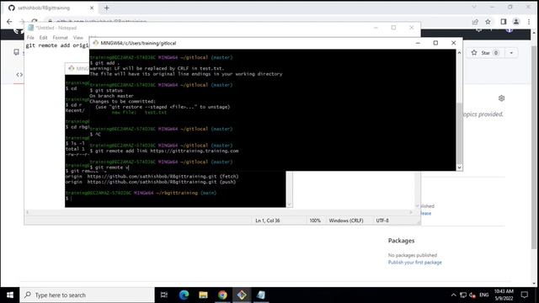Open a new Chrome tab with plus button
This screenshot has height=303, width=539.
[x=107, y=8]
